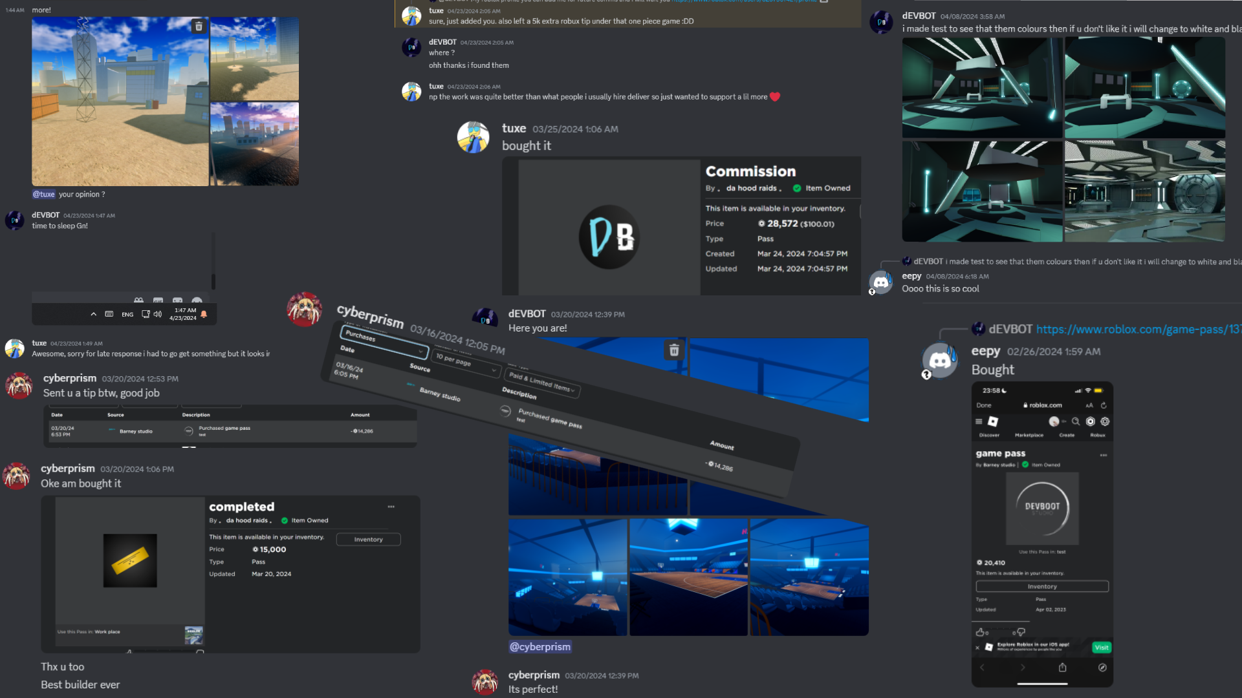Screen dimensions: 1242x698
Task: Tap thumbs up on game pass page
Action: coord(980,632)
